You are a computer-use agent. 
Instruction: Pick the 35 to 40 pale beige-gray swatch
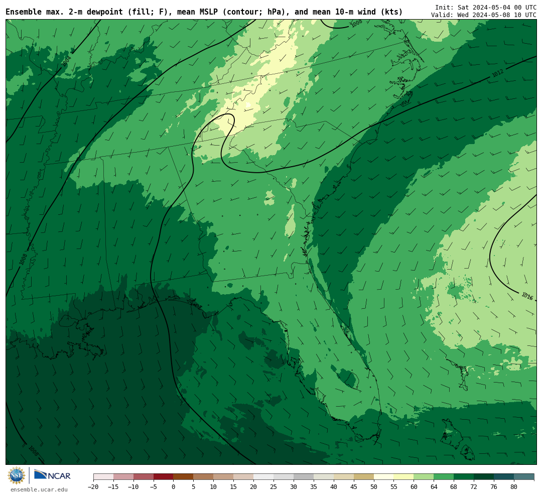(324, 477)
